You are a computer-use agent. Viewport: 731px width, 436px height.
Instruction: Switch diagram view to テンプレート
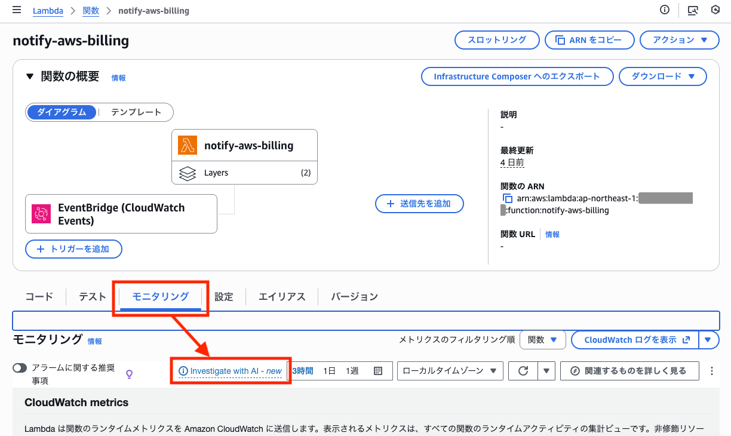pyautogui.click(x=136, y=112)
